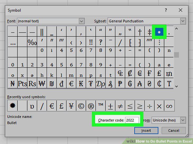The width and height of the screenshot is (193, 144).
Task: Open the Symbol dialog help question mark
Action: (166, 10)
